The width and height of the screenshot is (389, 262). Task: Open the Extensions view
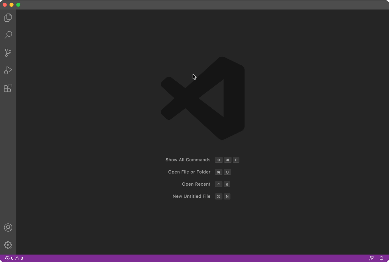click(x=8, y=88)
